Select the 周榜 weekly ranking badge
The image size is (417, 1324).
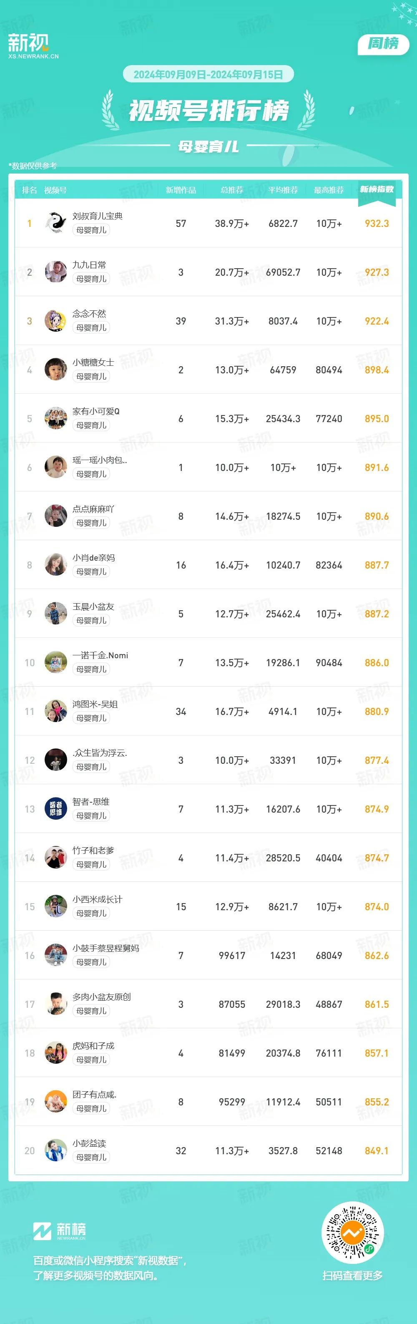pos(383,44)
